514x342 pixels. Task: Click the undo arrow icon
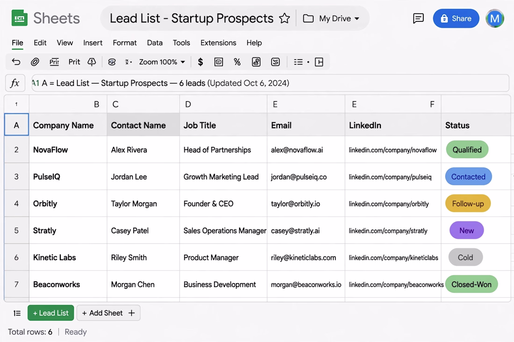point(16,62)
